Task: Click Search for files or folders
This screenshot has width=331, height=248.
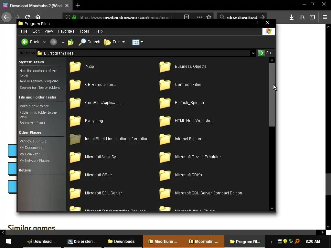Action: (x=40, y=88)
